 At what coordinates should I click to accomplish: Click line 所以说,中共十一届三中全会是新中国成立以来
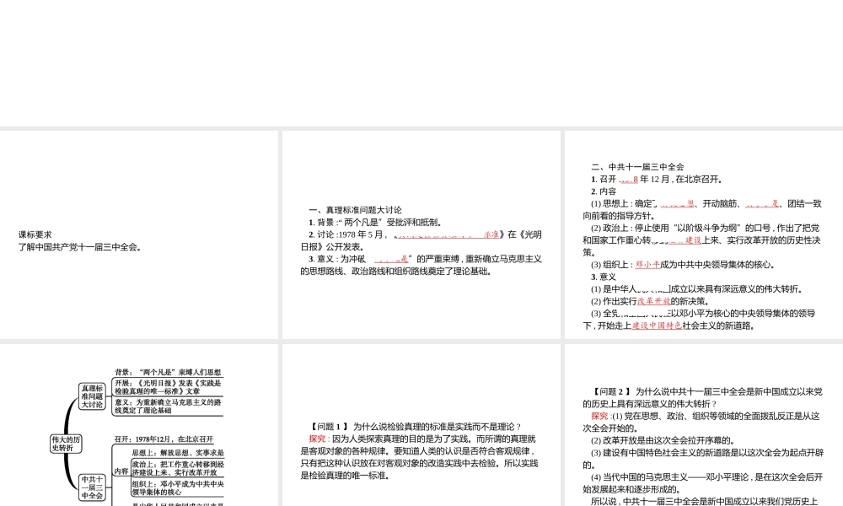(704, 501)
